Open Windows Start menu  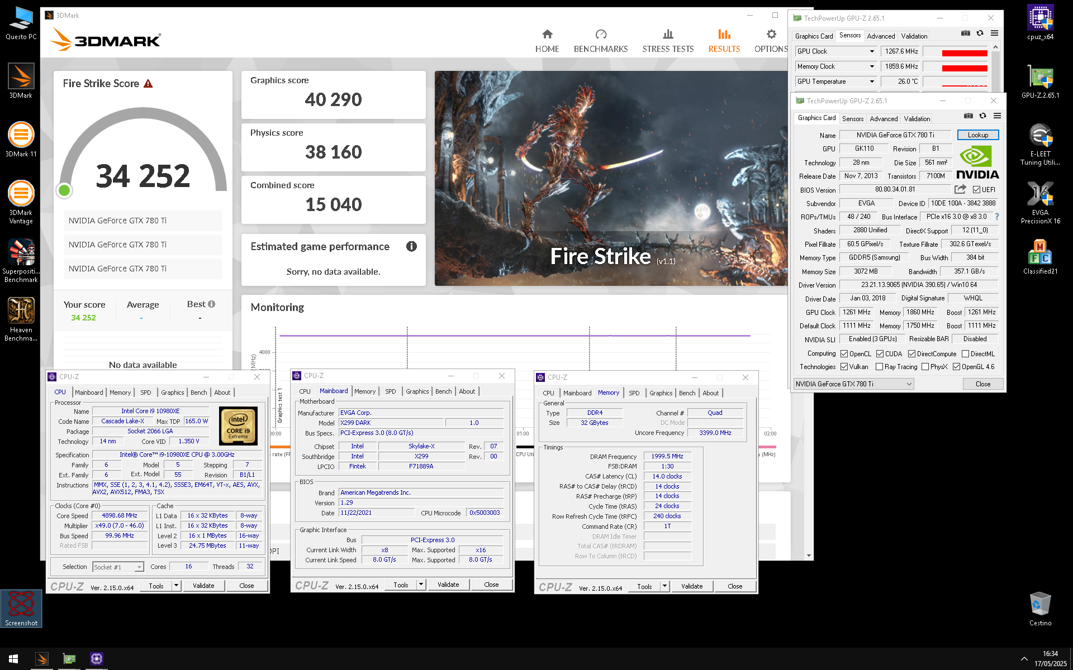pyautogui.click(x=13, y=659)
